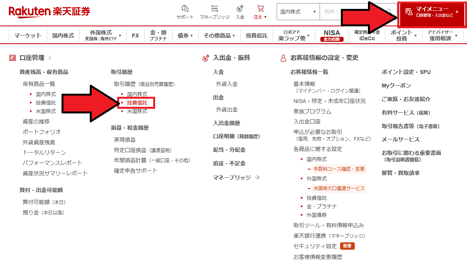Open 米国株式 under 取引履歴

[137, 111]
